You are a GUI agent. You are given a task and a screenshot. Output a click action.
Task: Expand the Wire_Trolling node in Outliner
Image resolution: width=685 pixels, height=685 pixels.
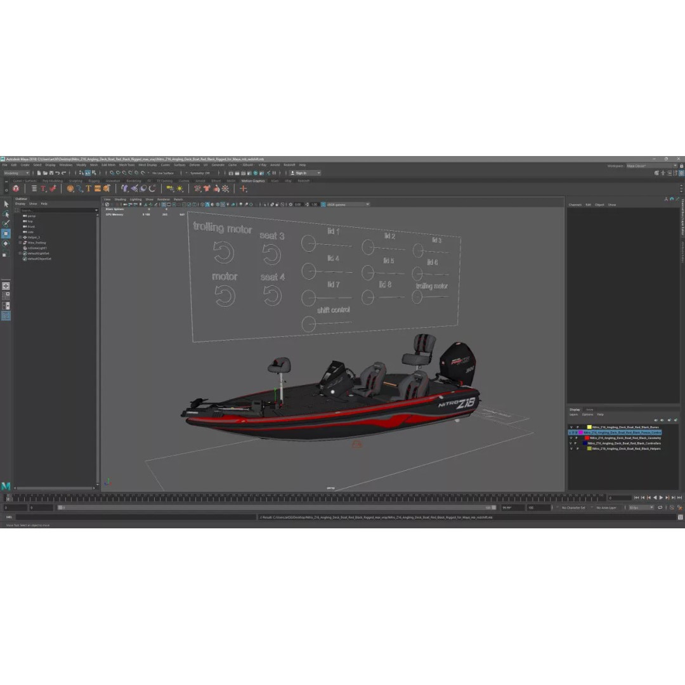(x=20, y=242)
